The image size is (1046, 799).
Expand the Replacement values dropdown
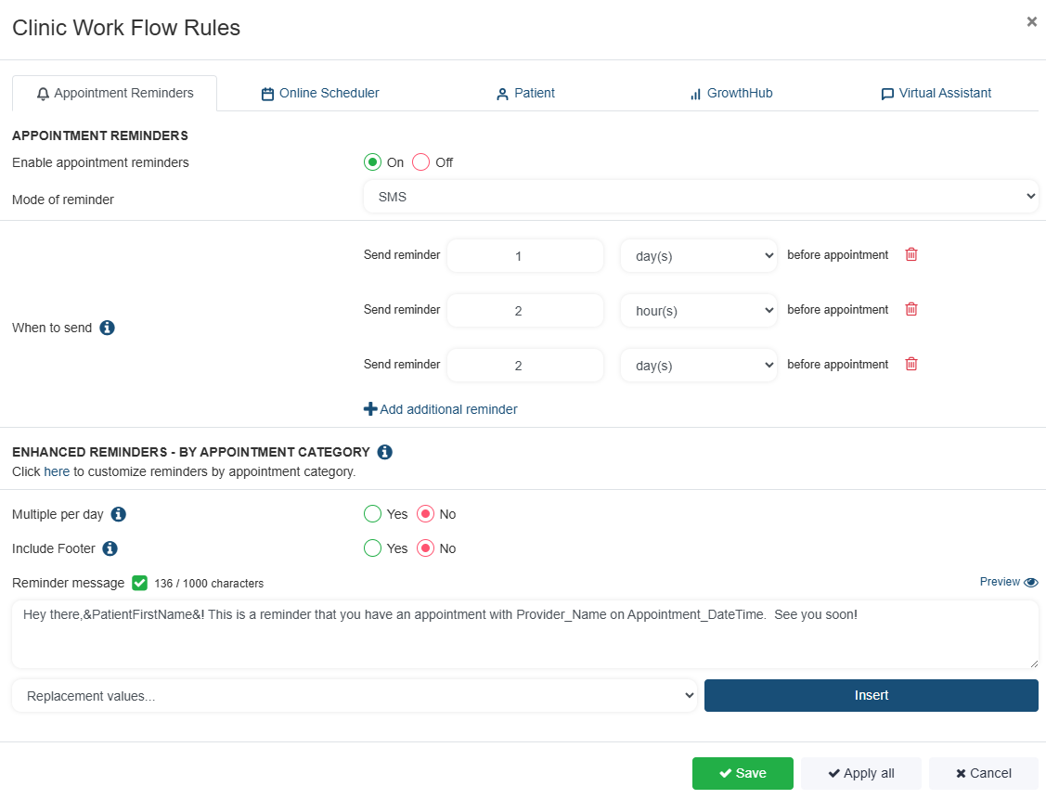(x=355, y=696)
